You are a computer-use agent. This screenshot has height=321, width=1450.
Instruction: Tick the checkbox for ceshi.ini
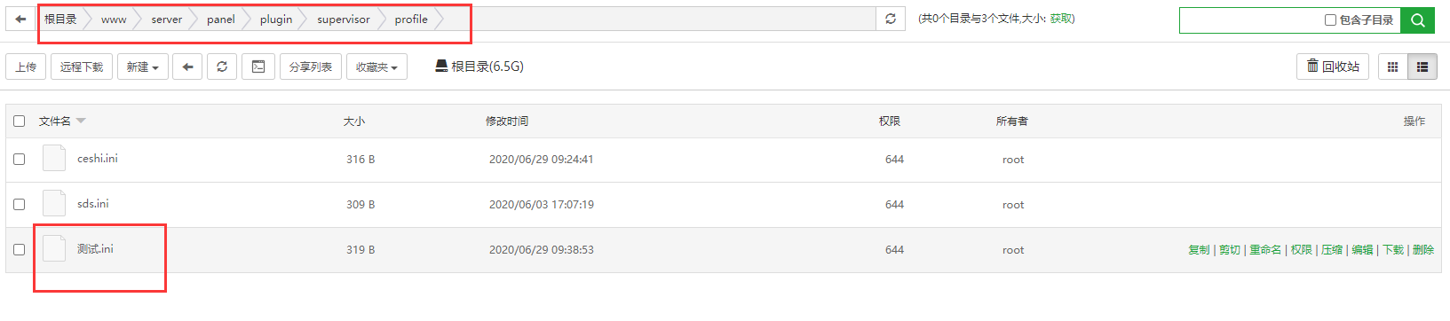[19, 159]
